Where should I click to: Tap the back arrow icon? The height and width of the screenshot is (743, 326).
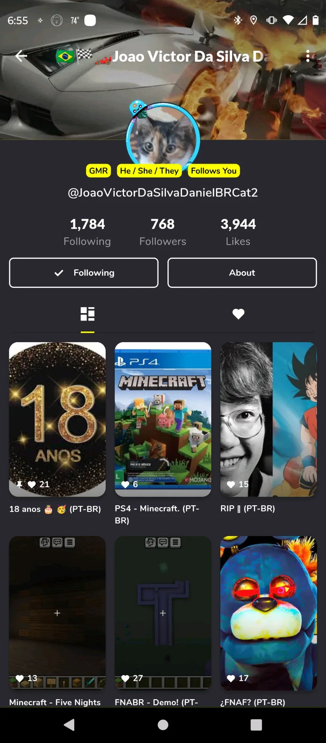(21, 56)
